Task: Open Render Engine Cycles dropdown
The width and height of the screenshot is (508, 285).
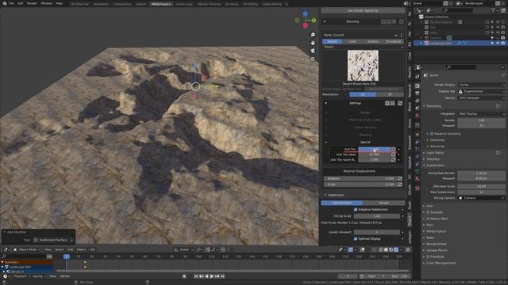Action: coord(482,85)
